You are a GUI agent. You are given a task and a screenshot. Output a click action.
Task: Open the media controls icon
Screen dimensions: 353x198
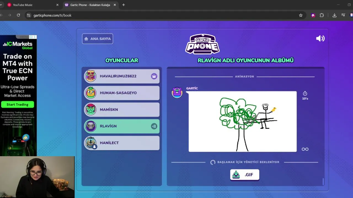click(x=343, y=15)
